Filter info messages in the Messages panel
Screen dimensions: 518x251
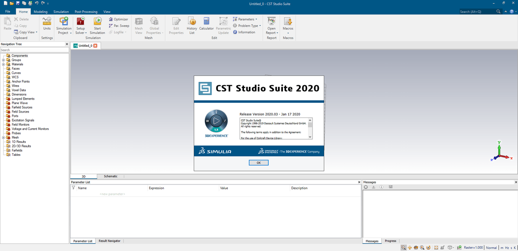coord(381,187)
